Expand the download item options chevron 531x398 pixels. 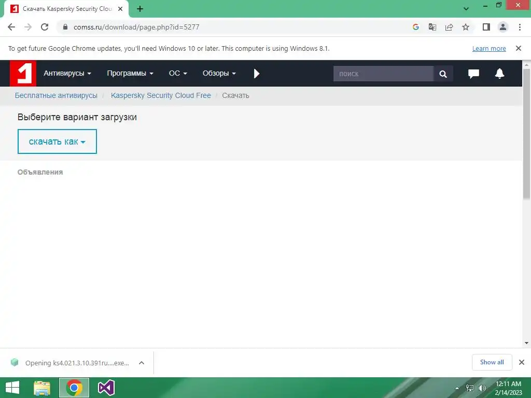(x=142, y=363)
